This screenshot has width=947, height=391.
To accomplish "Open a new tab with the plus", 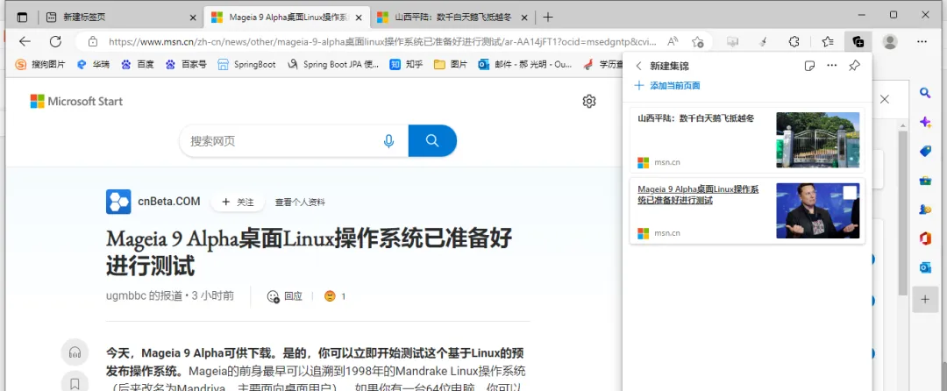I will [x=547, y=18].
